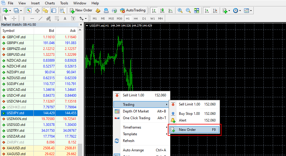Viewport: 286px width, 156px height.
Task: Toggle Chart Shift icon
Action: point(215,11)
